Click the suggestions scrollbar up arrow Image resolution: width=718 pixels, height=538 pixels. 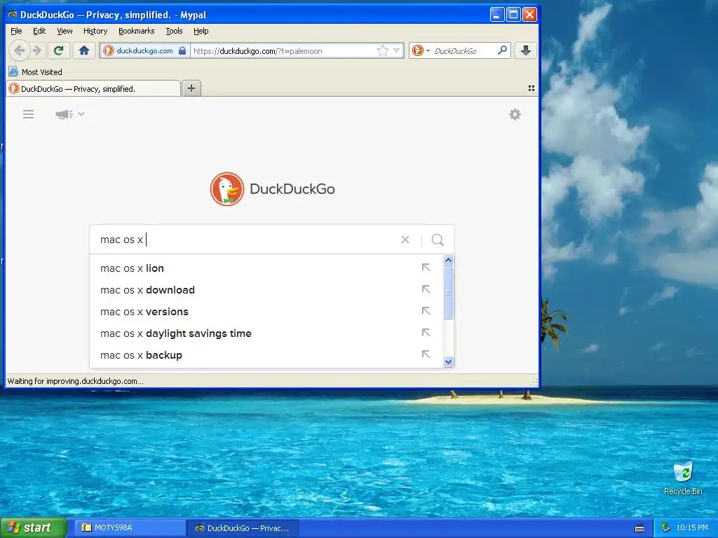pos(448,261)
